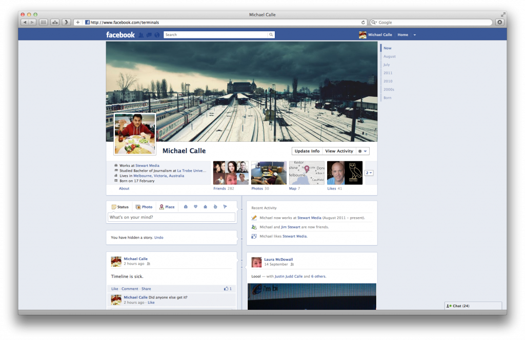
Task: Open Michael Calle name link on post
Action: coord(135,259)
